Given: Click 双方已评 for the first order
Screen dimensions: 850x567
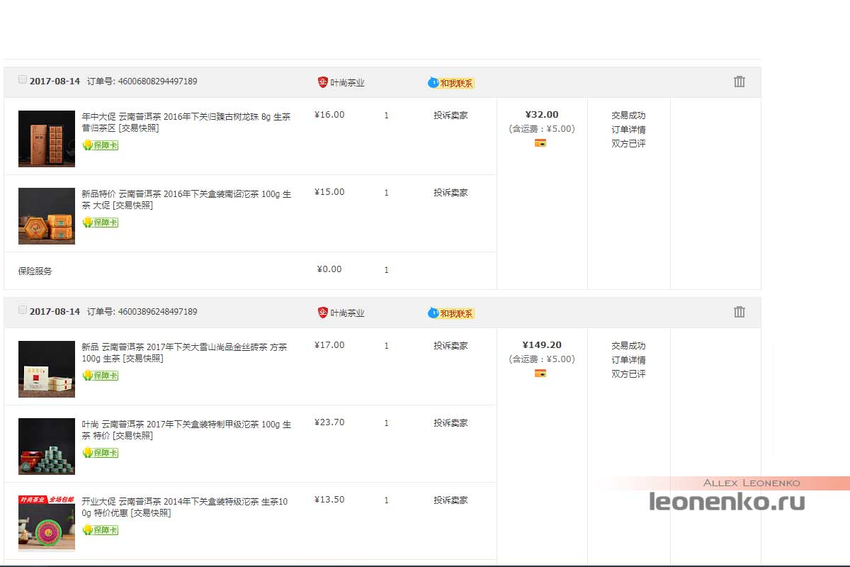Looking at the screenshot, I should click(628, 144).
